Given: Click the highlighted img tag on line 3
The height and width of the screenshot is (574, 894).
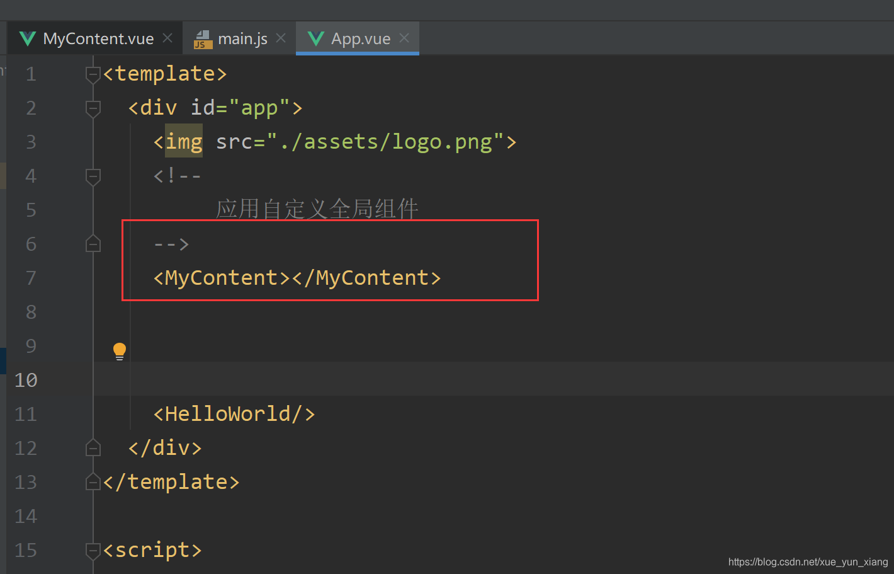Looking at the screenshot, I should (x=184, y=142).
